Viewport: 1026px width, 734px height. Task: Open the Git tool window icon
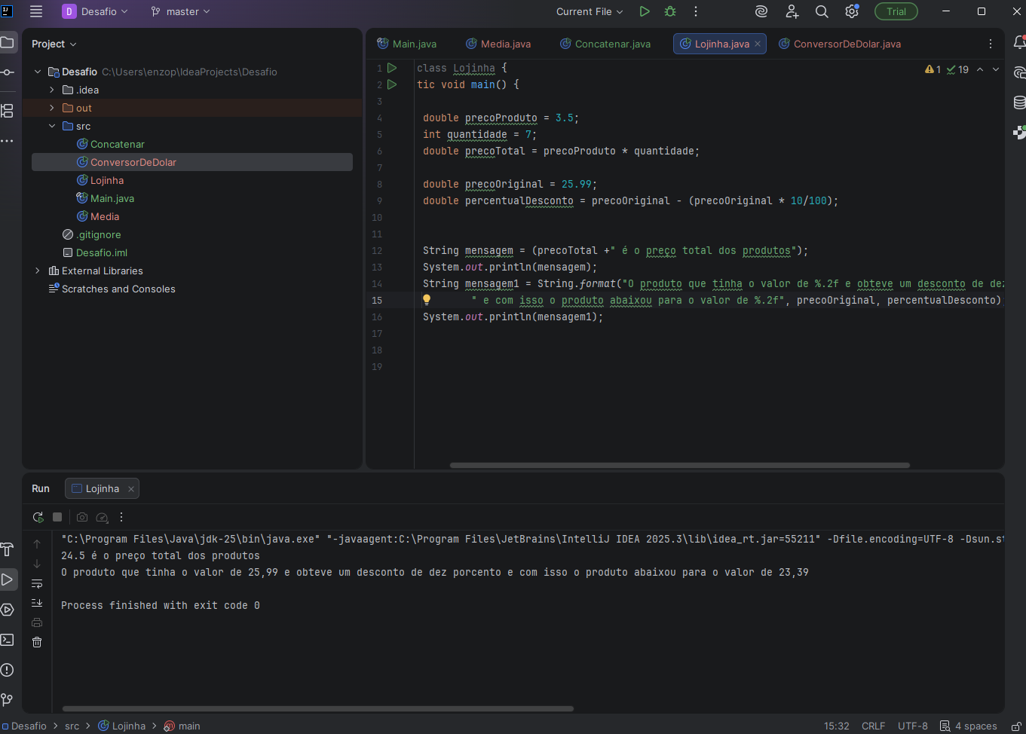[x=8, y=700]
